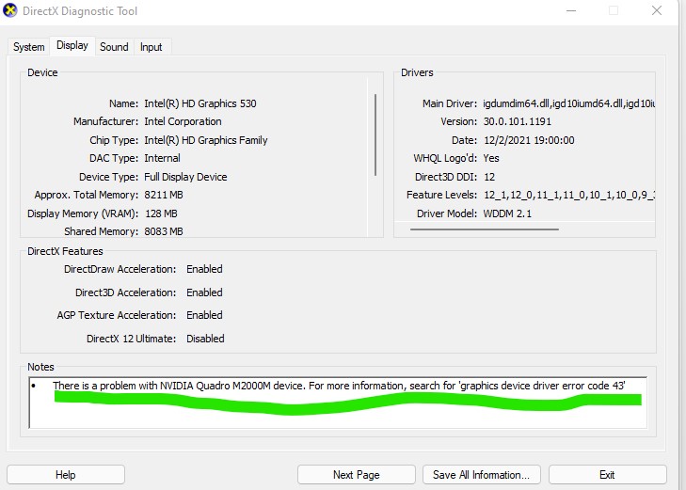Viewport: 686px width, 490px height.
Task: Click the DirectDraw Acceleration Enabled value
Action: pyautogui.click(x=204, y=269)
